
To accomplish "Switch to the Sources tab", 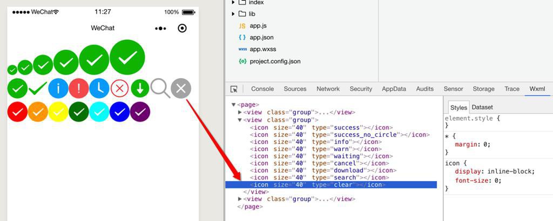I will 295,89.
